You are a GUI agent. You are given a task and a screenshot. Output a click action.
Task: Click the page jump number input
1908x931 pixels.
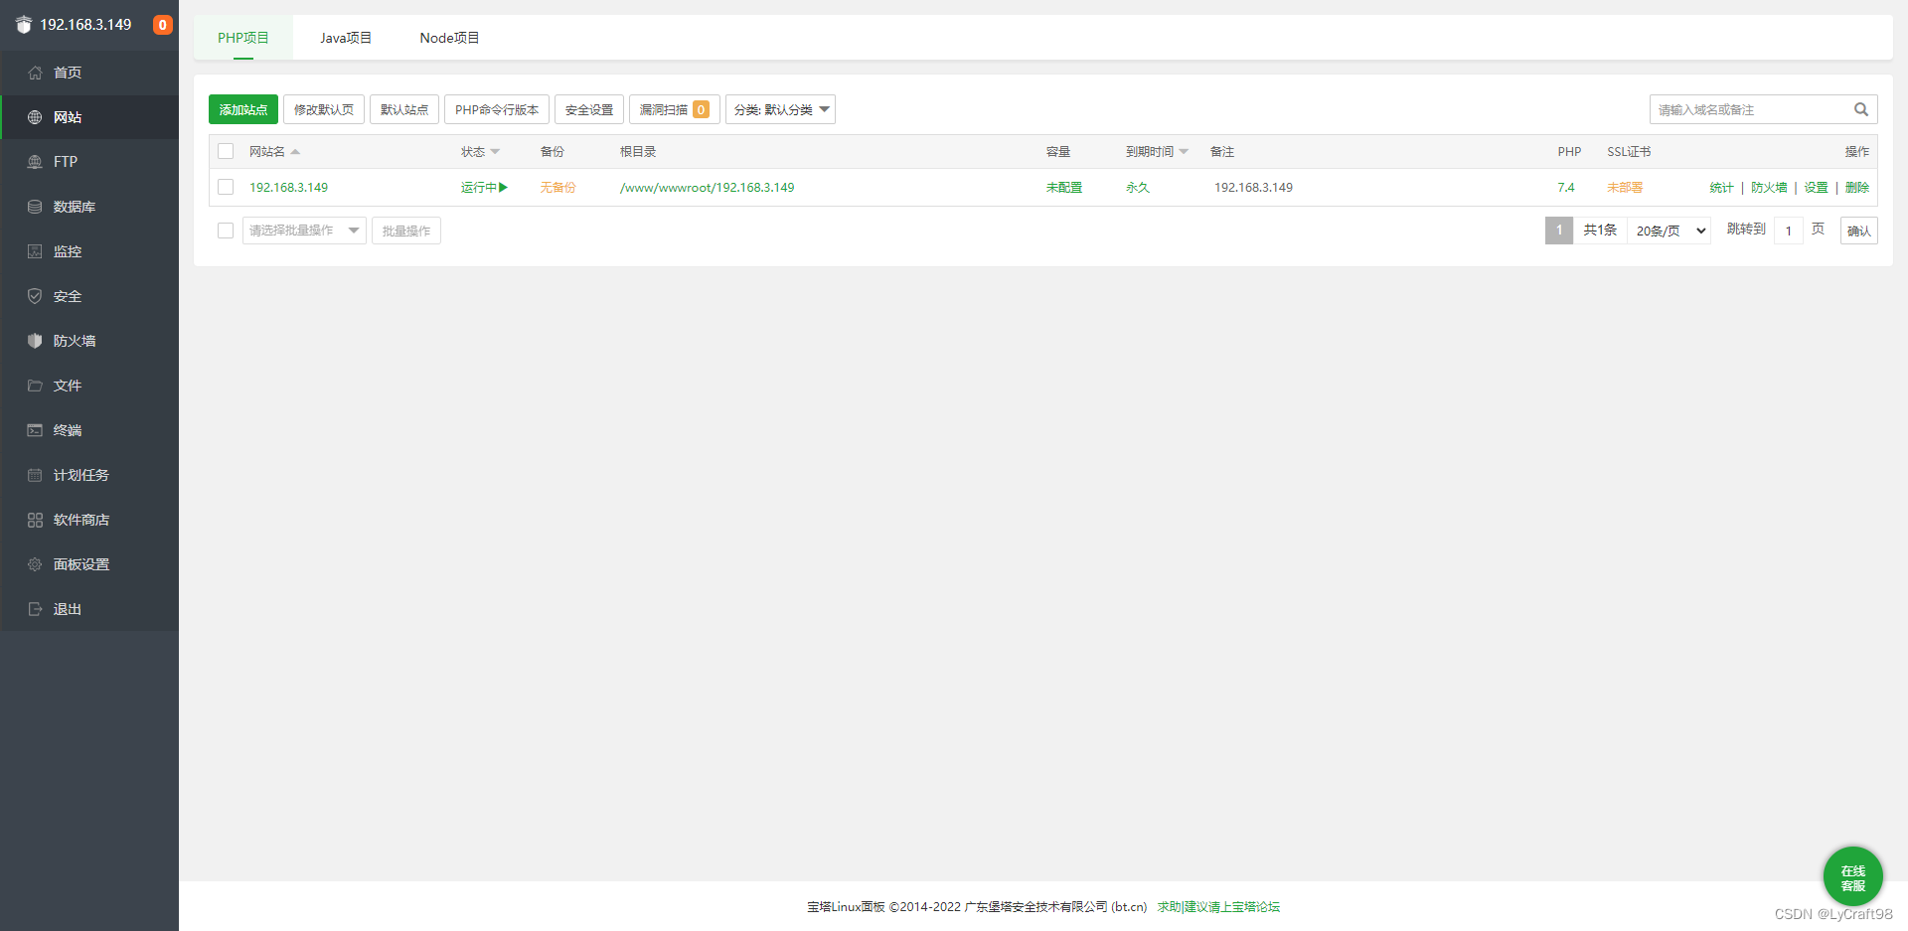(1789, 231)
